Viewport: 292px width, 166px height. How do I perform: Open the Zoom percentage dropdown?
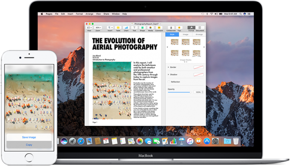pos(98,28)
